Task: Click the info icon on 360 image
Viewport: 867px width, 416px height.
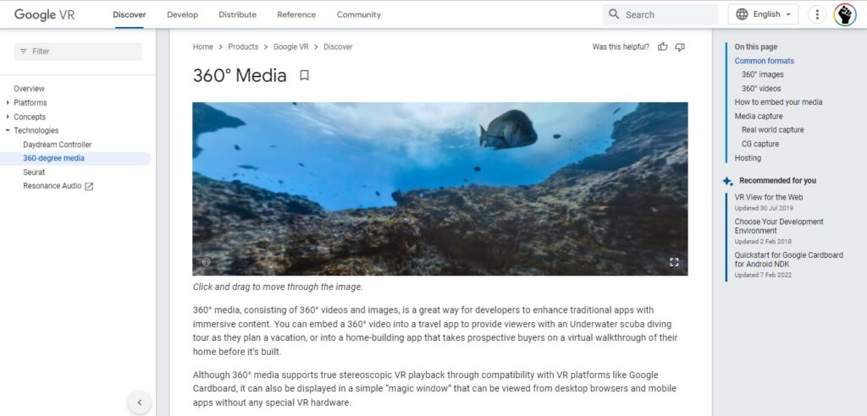Action: [x=207, y=262]
